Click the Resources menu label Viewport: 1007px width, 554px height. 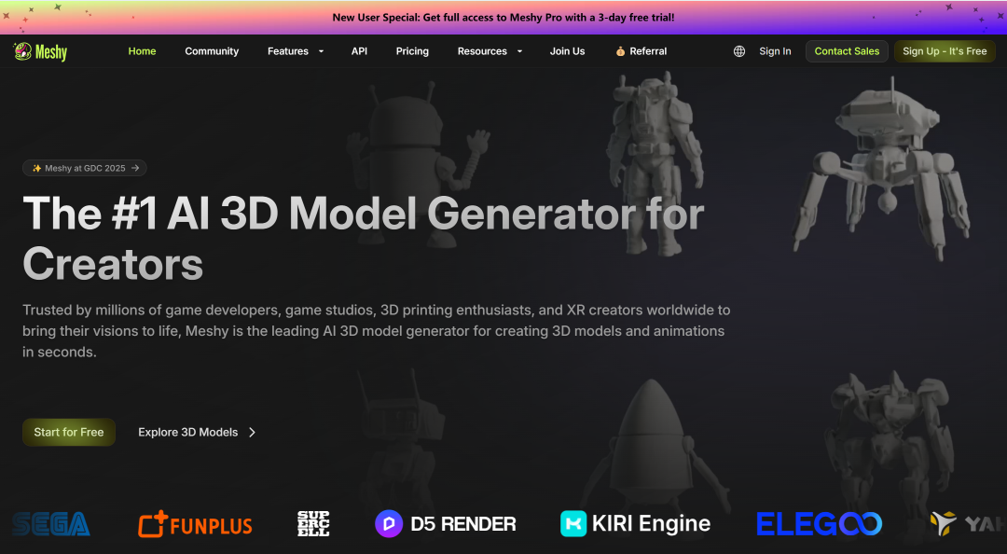[482, 51]
